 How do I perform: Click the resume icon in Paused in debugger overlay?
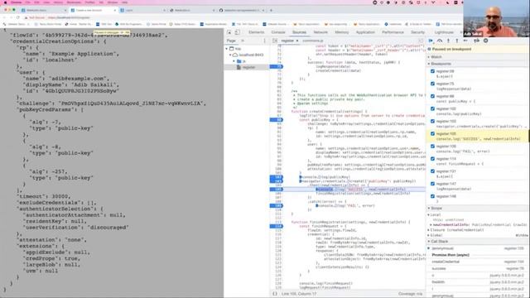tap(122, 32)
